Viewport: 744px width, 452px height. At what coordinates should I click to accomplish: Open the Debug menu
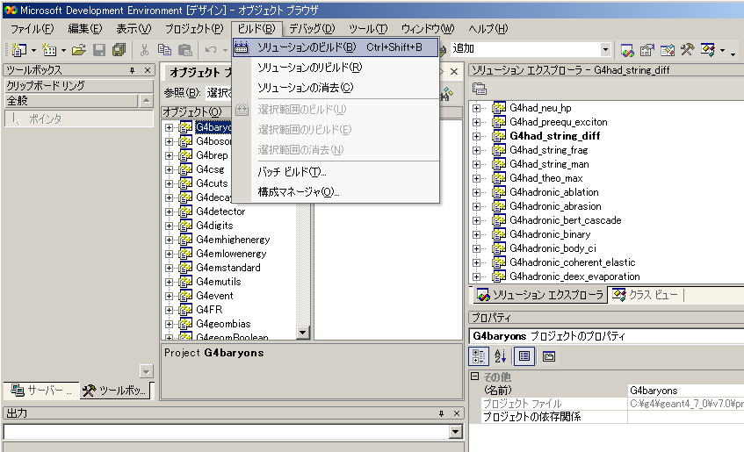coord(312,29)
